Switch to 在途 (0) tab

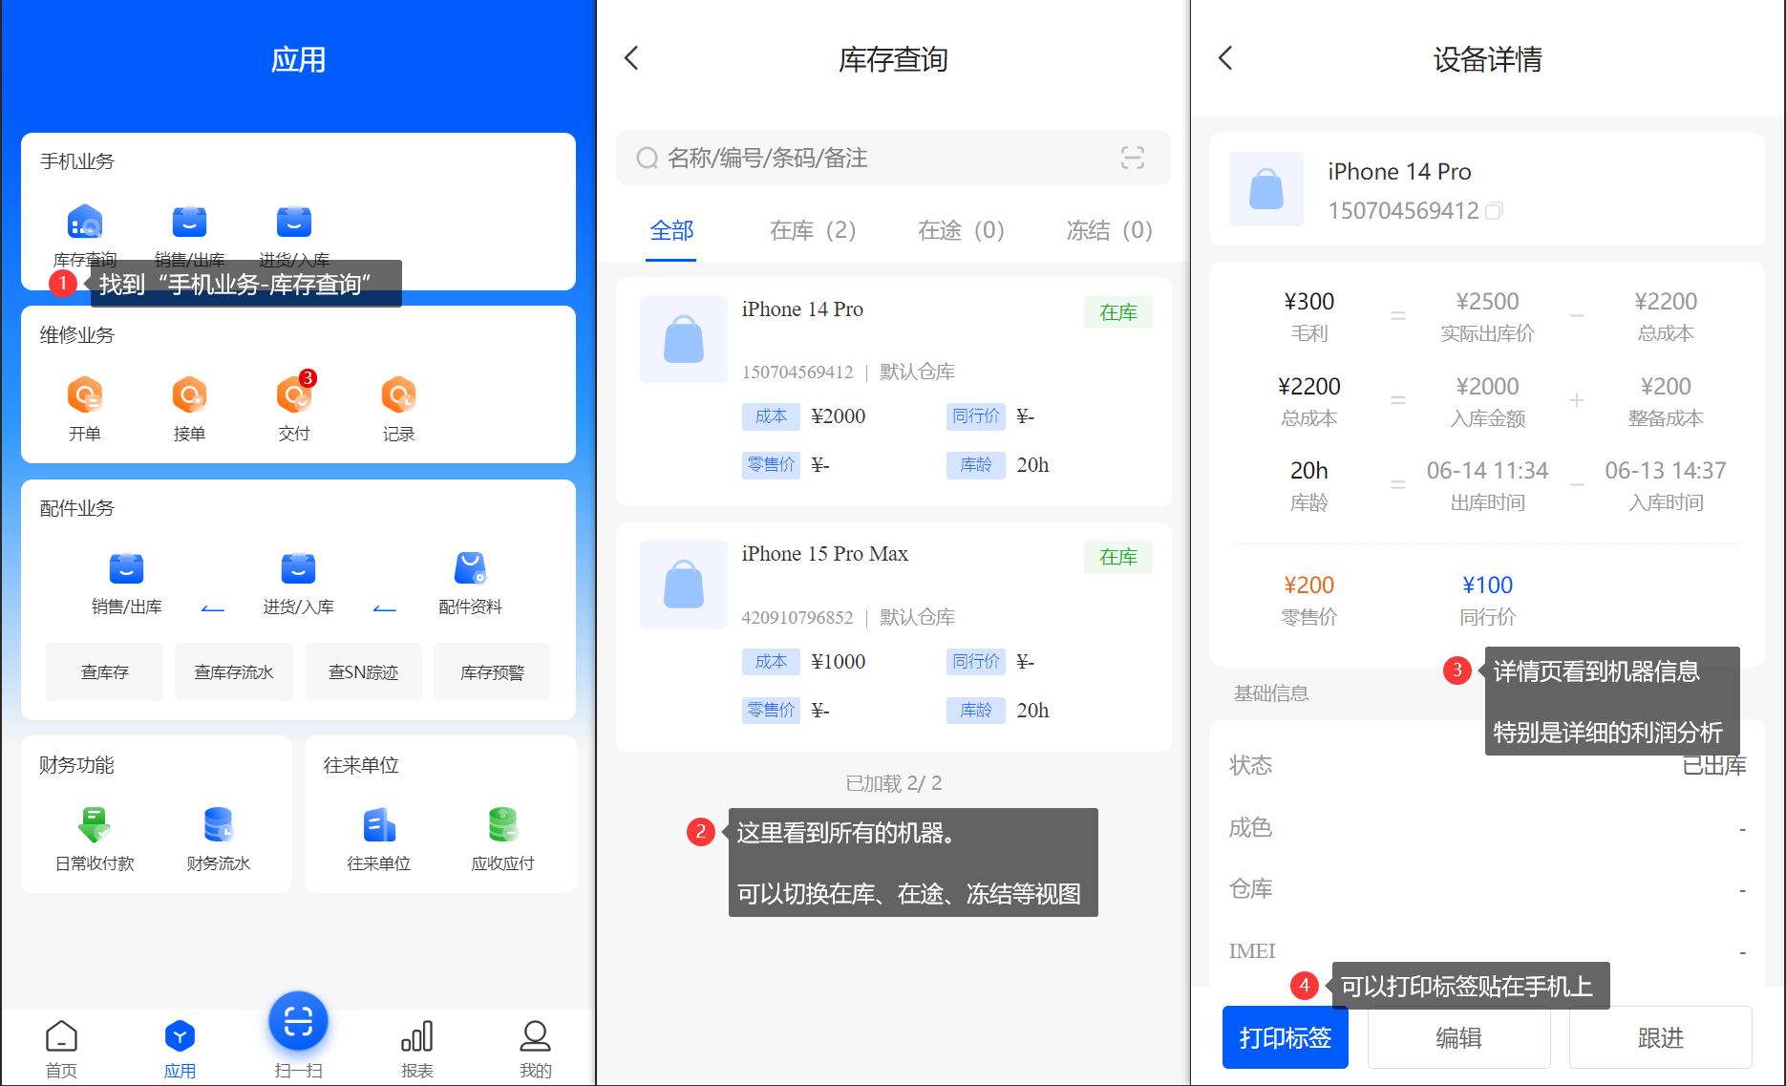(x=961, y=230)
